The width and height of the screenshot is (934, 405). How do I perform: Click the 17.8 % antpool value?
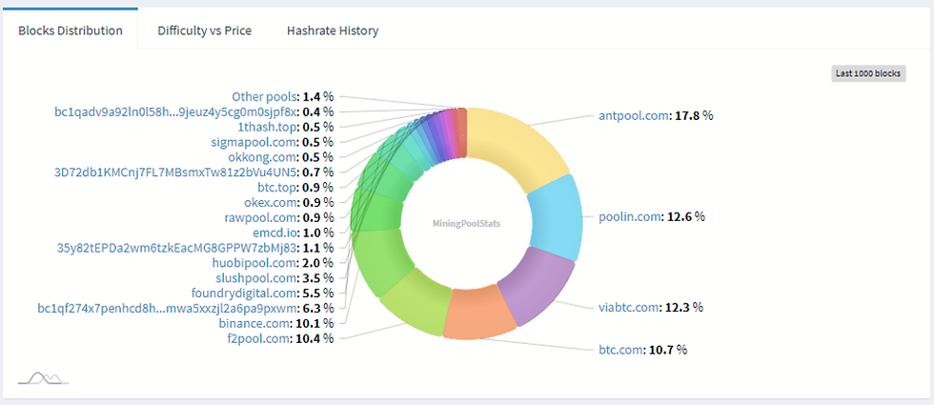[x=694, y=115]
